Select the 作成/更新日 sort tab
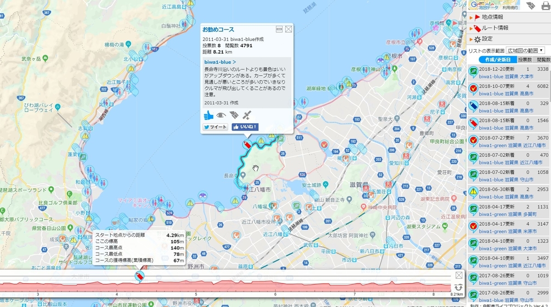Viewport: 551px width, 307px height. 497,60
